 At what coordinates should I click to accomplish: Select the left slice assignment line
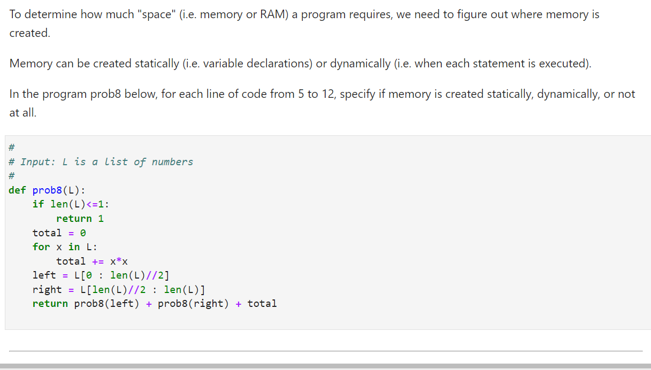pos(102,275)
